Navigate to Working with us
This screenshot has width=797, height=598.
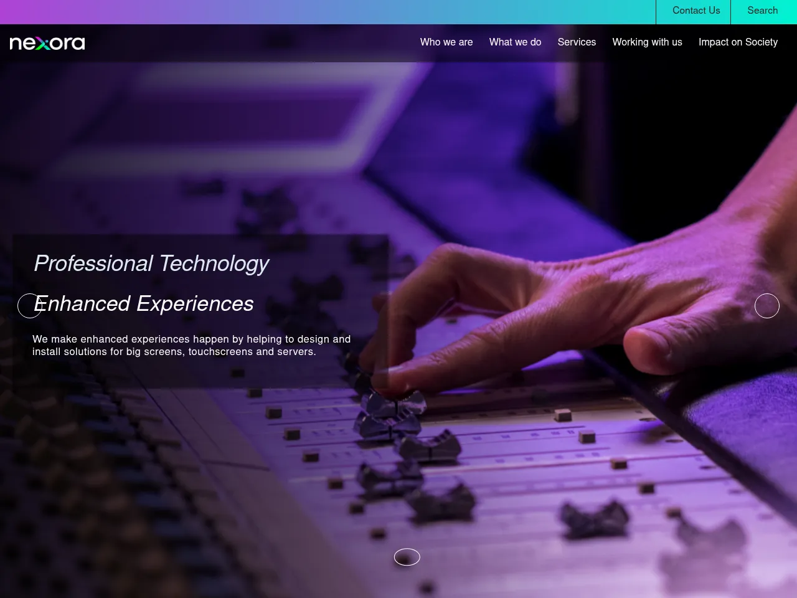(x=647, y=42)
